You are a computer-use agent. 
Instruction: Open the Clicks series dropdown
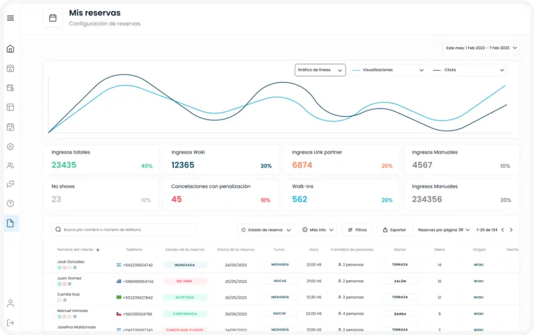click(x=468, y=70)
